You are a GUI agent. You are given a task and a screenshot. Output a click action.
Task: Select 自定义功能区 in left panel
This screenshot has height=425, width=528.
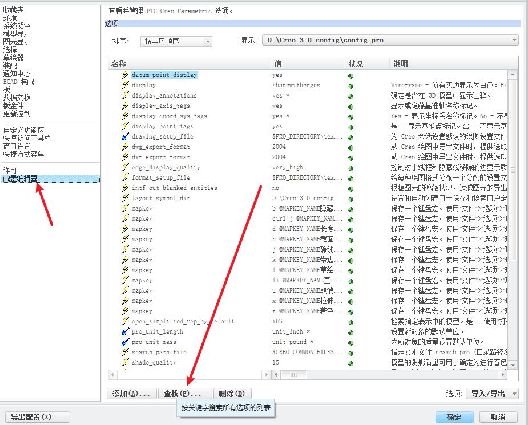[23, 130]
